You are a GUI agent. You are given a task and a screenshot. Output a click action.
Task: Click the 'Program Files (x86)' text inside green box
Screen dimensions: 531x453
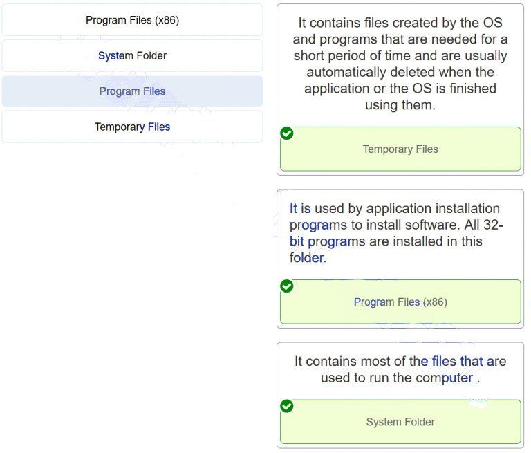(x=400, y=302)
